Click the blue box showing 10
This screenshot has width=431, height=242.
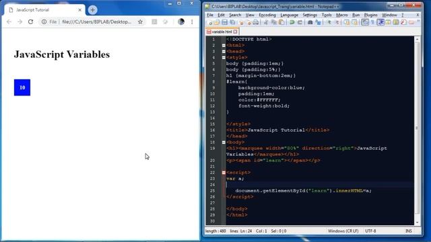[22, 87]
